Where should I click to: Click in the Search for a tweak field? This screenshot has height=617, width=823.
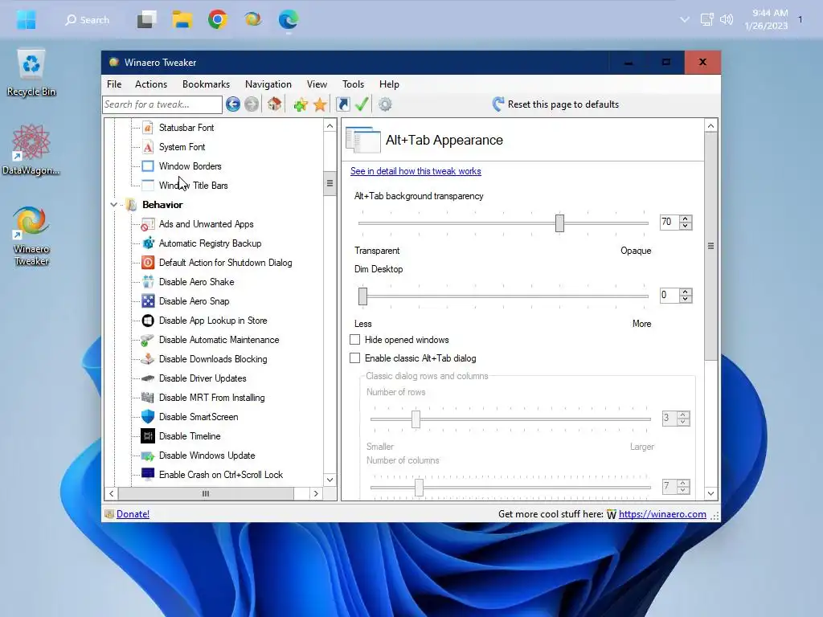(162, 104)
